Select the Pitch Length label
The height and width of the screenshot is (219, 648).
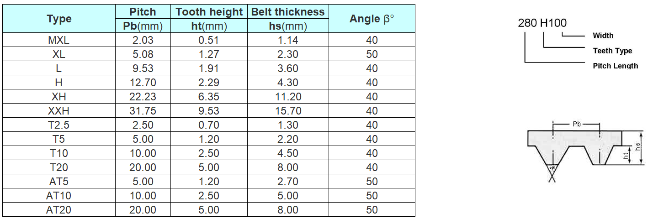615,66
